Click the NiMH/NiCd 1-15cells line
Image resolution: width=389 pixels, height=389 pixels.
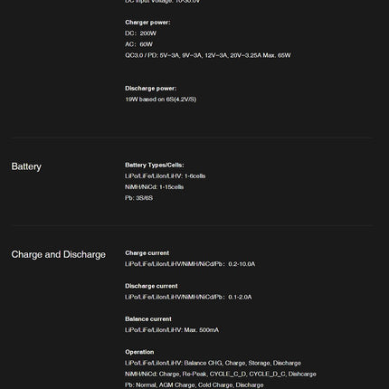tap(155, 187)
